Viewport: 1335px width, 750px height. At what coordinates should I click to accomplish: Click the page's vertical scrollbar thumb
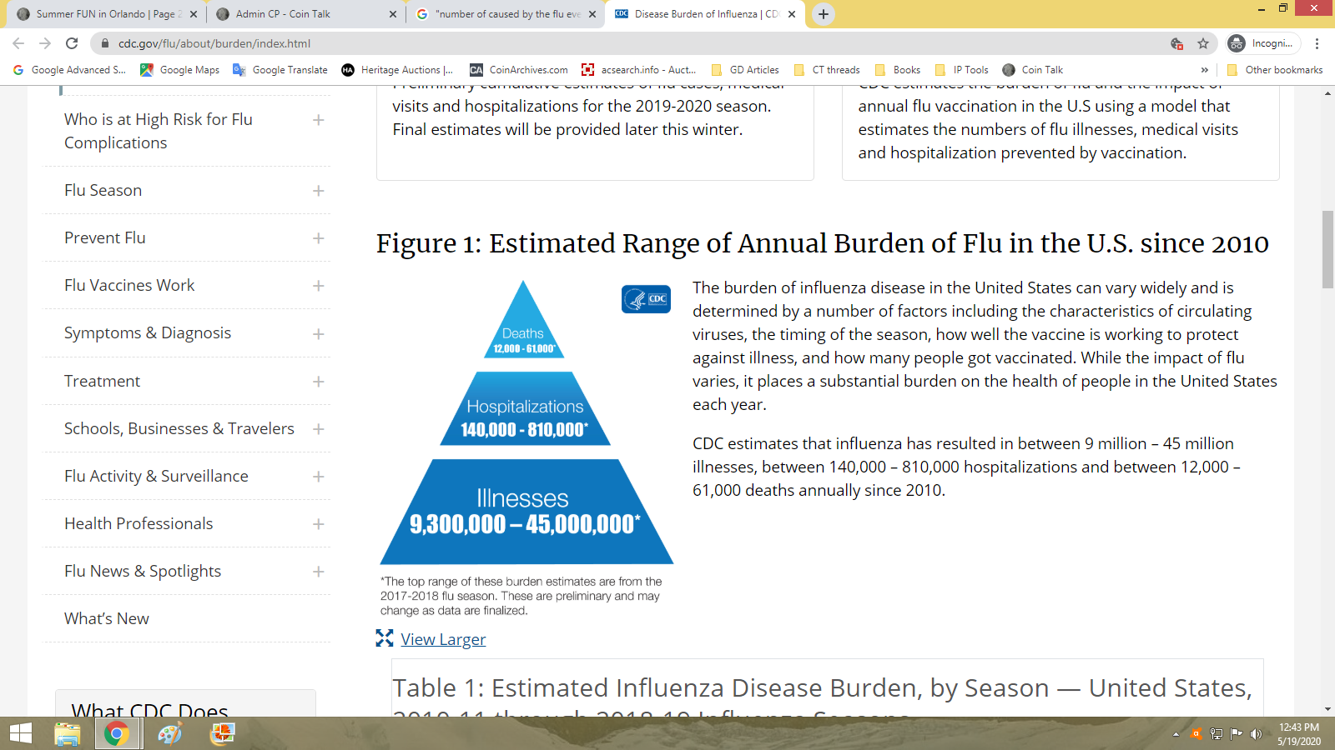[x=1327, y=250]
